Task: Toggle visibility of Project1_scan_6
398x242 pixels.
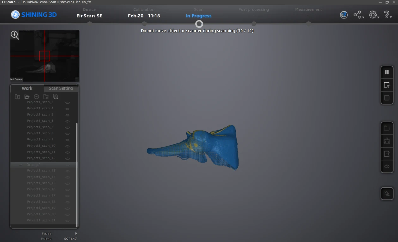Action: pos(67,121)
